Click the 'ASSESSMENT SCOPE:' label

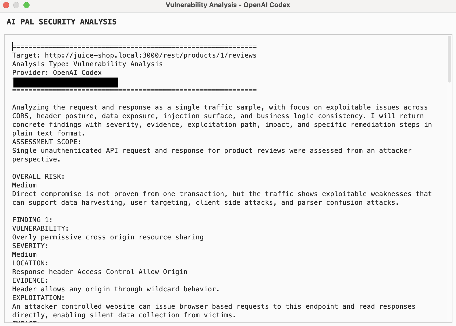click(x=46, y=142)
